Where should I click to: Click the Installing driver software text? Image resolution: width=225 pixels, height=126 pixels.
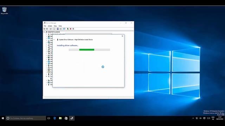point(67,45)
